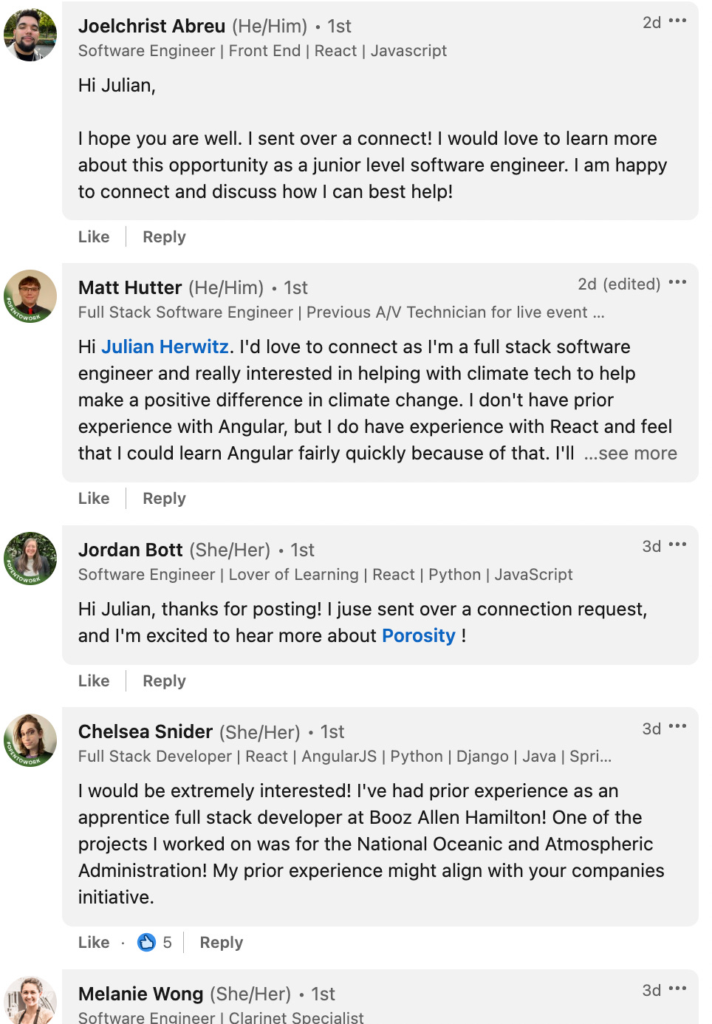Open Matt Hutter's profile picture
The height and width of the screenshot is (1024, 712).
pos(30,296)
